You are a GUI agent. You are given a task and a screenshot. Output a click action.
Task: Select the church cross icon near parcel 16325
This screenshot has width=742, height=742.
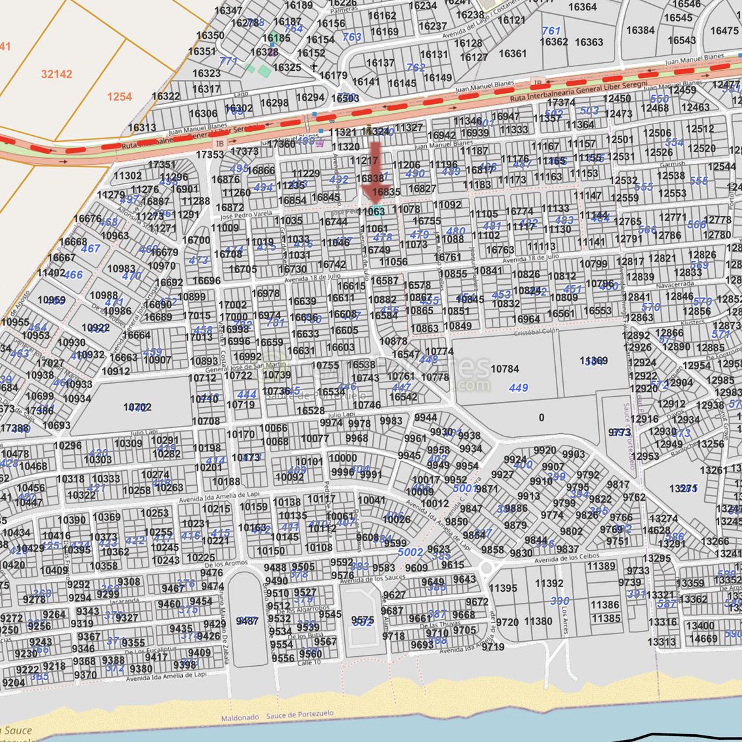315,66
